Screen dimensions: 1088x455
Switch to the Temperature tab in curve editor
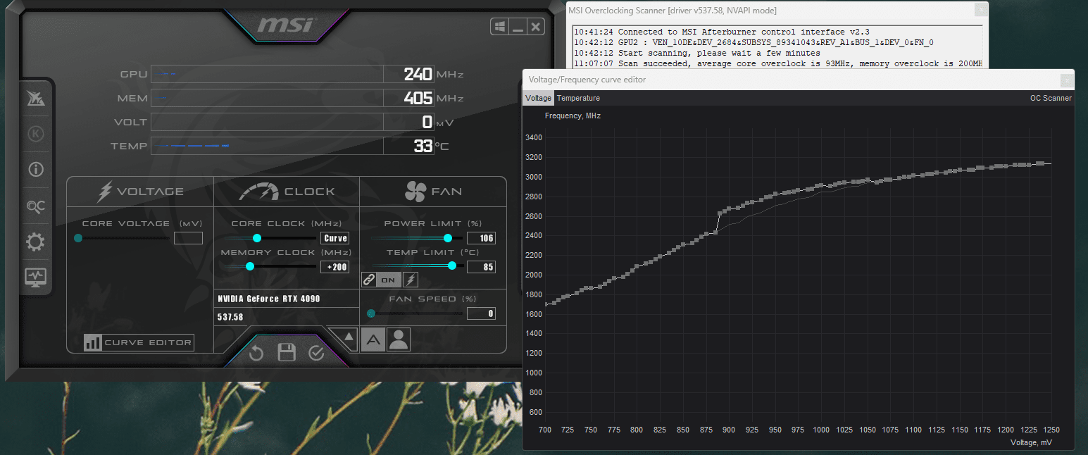coord(578,98)
